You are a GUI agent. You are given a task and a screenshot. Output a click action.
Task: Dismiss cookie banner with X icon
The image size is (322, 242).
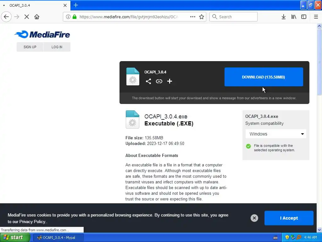coord(254,218)
